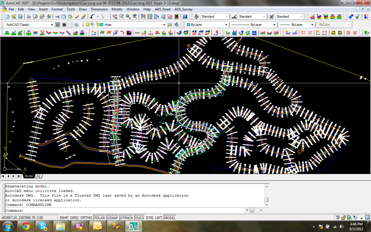Click the Zoom Window icon
This screenshot has width=371, height=232.
[x=128, y=17]
